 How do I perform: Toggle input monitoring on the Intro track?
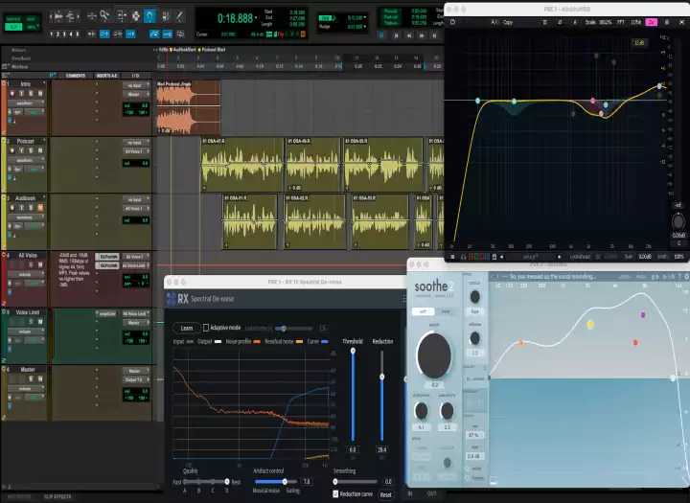click(21, 93)
